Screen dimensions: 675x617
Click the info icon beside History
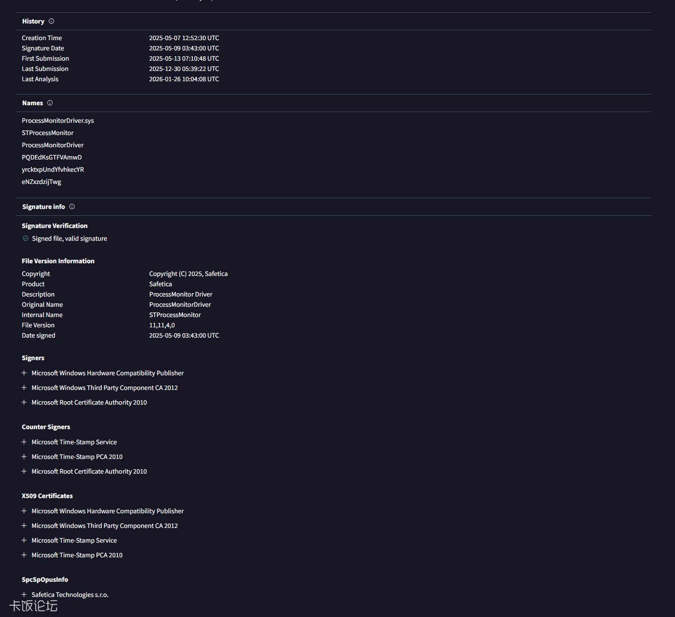pyautogui.click(x=51, y=22)
